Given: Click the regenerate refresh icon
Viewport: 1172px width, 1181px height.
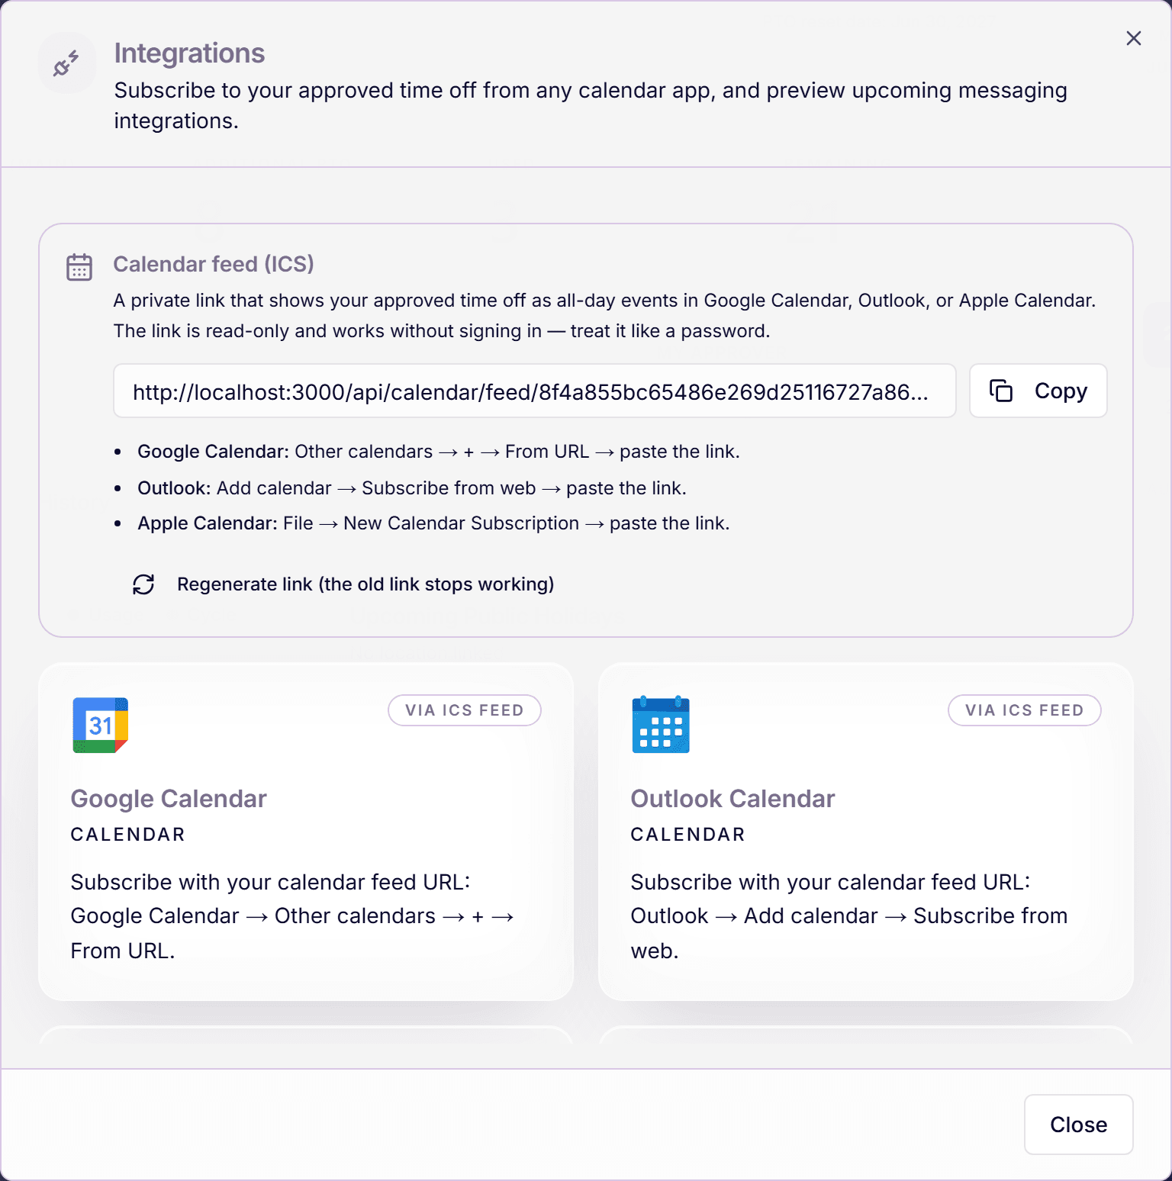Looking at the screenshot, I should click(143, 584).
